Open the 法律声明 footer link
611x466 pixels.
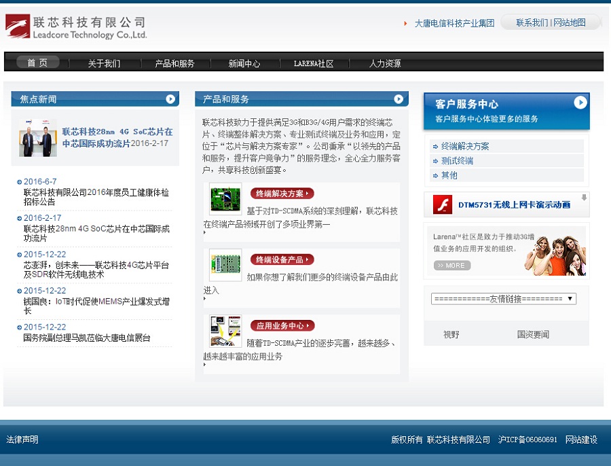[x=22, y=440]
